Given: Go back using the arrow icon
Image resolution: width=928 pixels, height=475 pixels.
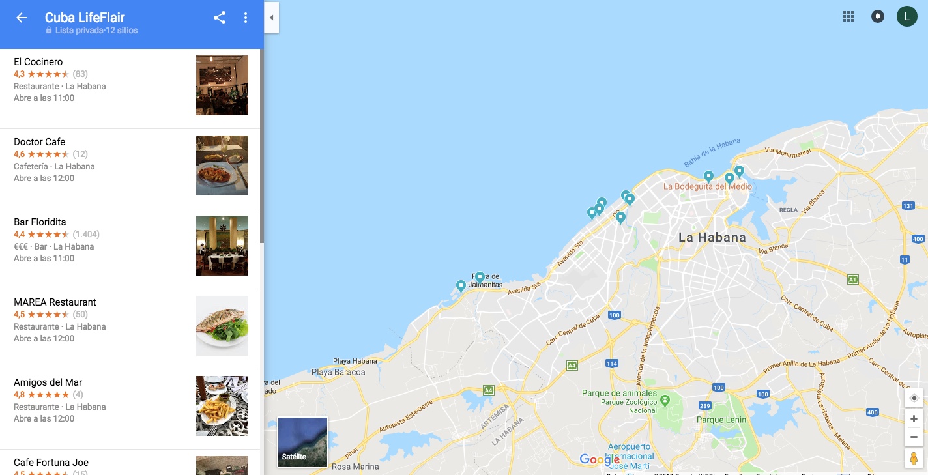Looking at the screenshot, I should pyautogui.click(x=22, y=18).
